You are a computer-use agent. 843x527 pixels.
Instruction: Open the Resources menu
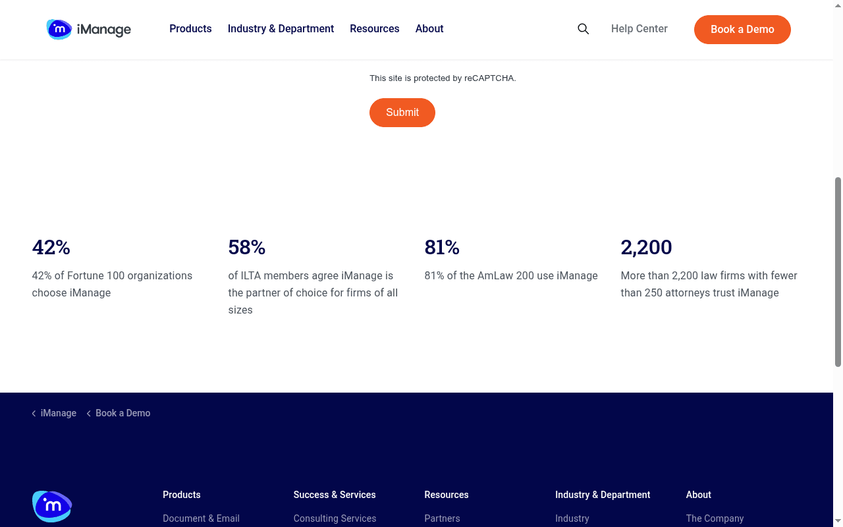[375, 29]
